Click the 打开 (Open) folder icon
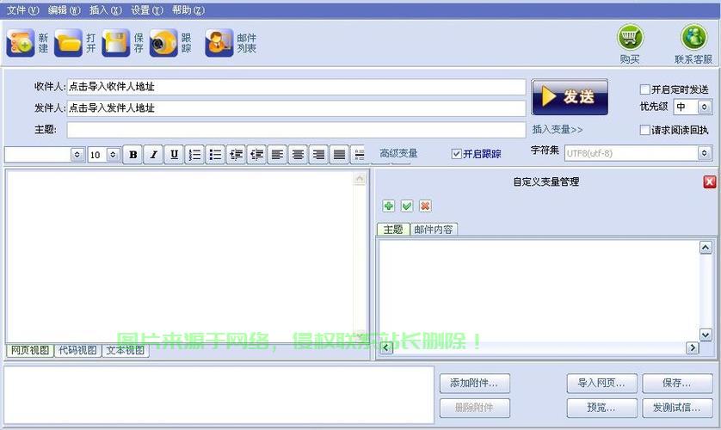This screenshot has height=430, width=721. pos(68,43)
